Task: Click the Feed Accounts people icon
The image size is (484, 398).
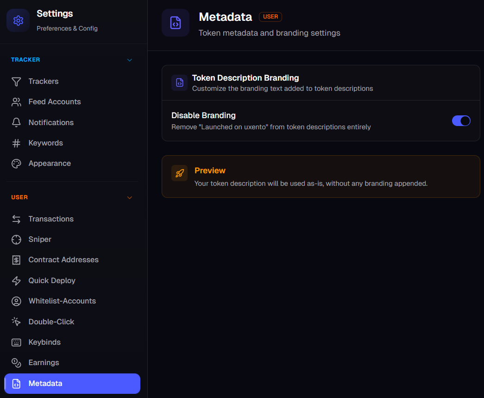Action: pos(16,102)
